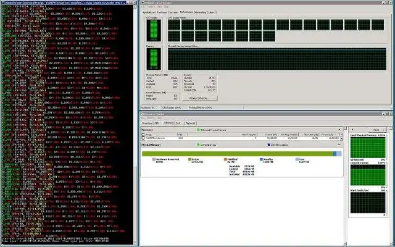Click the Command Prompt scroll up arrow
Screen dimensions: 395x247
[x=135, y=7]
